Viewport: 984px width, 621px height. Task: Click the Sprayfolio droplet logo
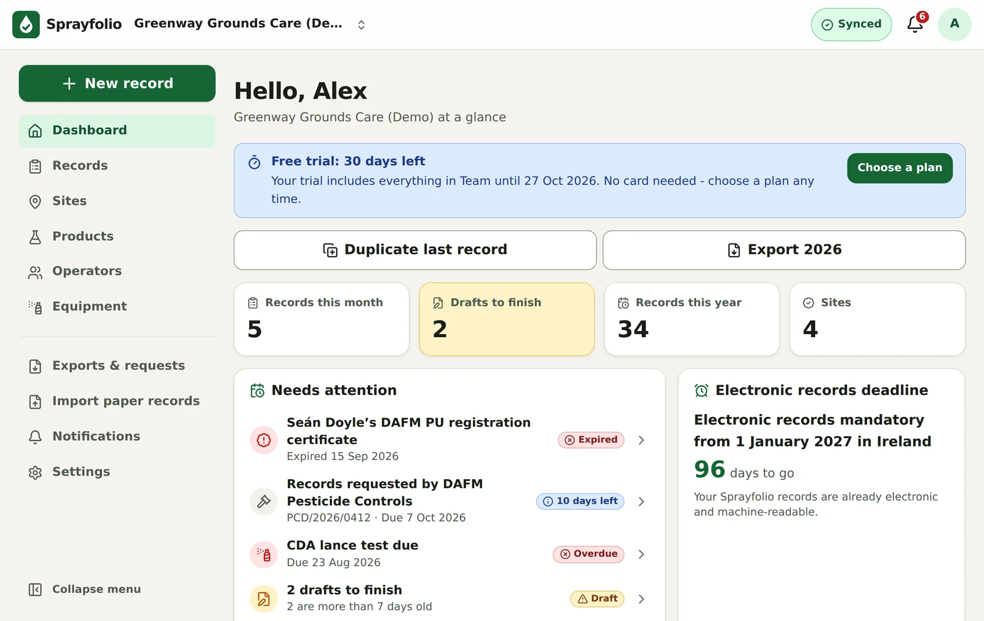pos(26,25)
